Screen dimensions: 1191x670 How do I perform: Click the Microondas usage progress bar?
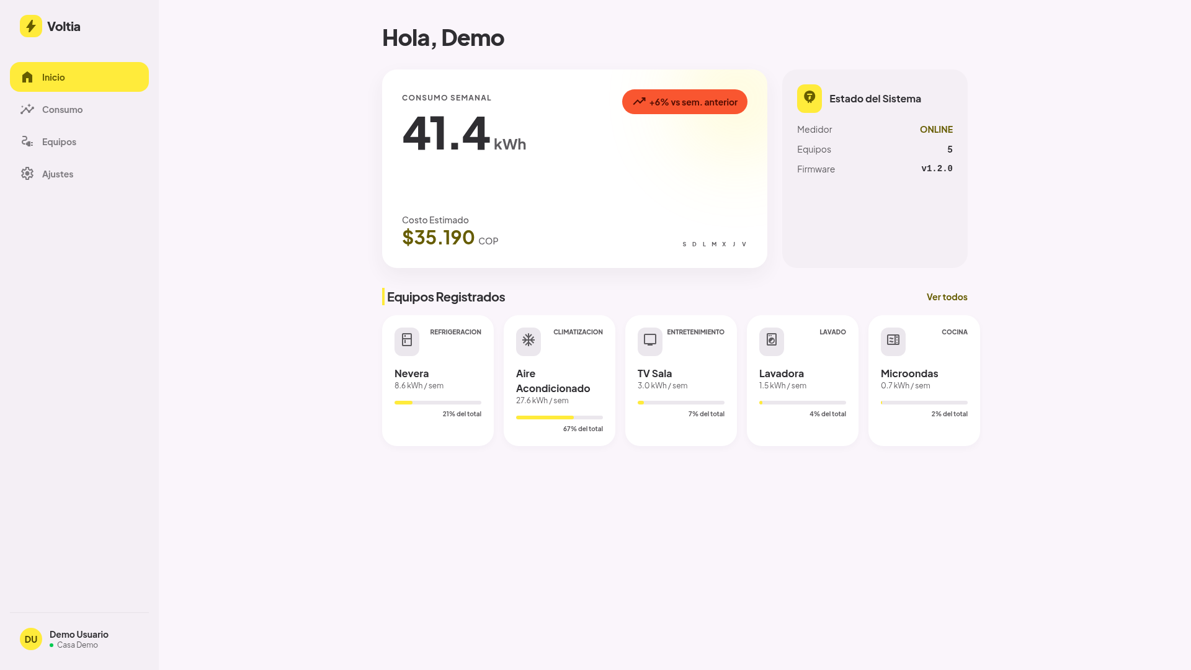coord(924,403)
